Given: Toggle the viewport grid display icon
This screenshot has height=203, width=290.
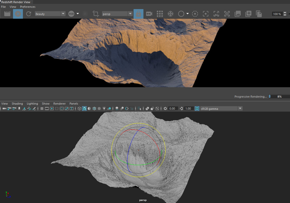Looking at the screenshot, I should coord(42,109).
